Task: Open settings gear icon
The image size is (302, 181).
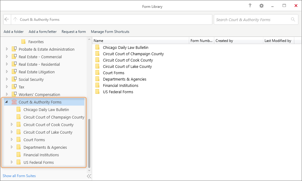Action: (261, 6)
